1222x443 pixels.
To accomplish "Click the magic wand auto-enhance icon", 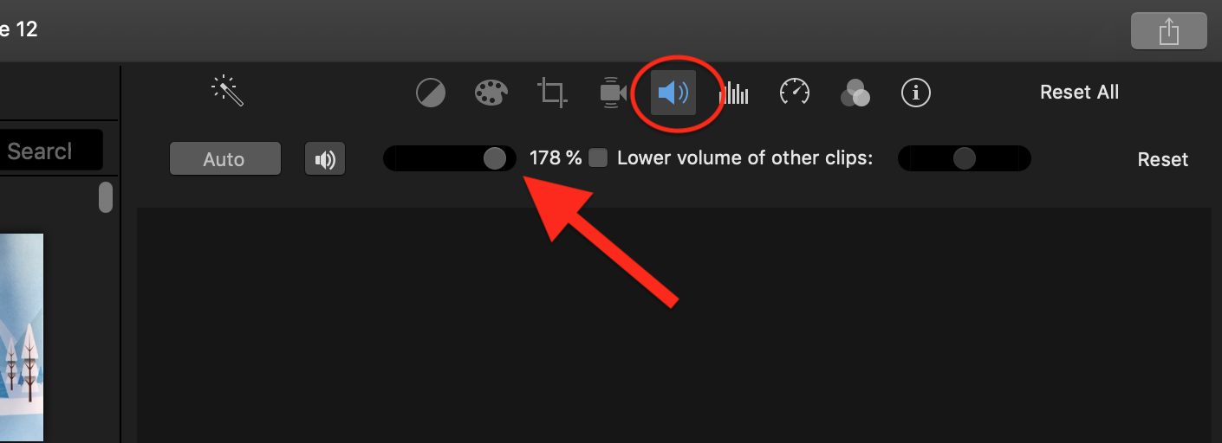I will [x=228, y=91].
